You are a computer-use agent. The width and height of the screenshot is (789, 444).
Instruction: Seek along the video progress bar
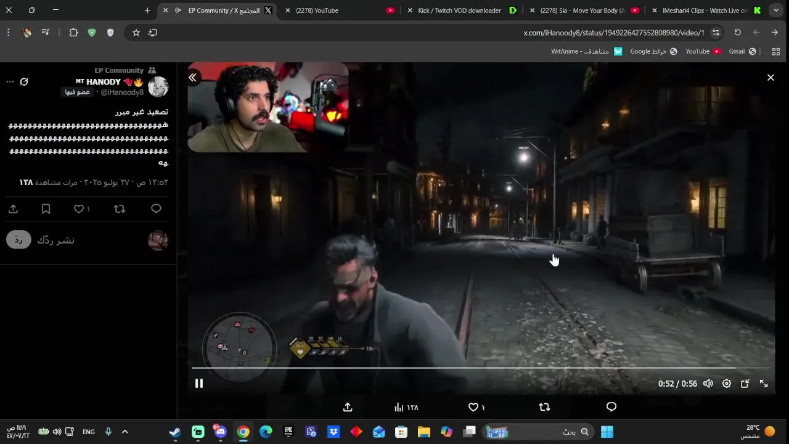(x=481, y=368)
